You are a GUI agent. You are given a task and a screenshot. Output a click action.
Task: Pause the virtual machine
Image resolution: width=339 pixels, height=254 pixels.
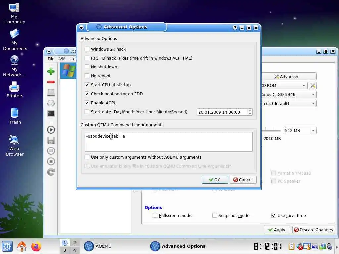[x=51, y=151]
